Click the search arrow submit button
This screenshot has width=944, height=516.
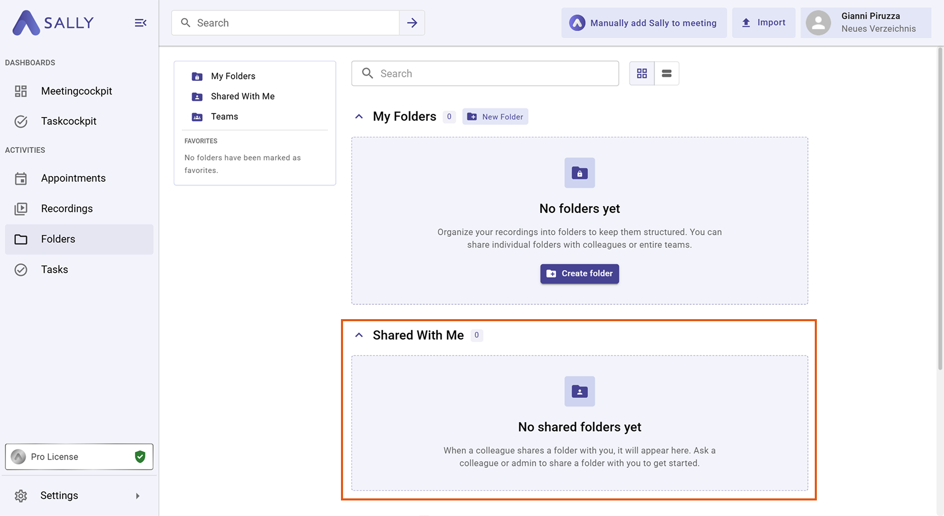coord(412,23)
